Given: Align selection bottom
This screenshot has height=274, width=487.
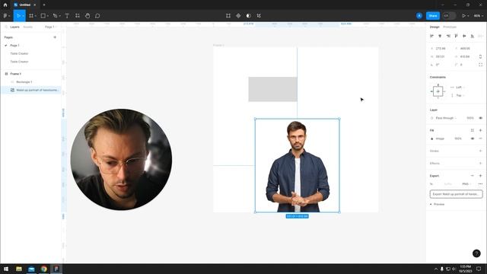Looking at the screenshot, I should click(473, 36).
